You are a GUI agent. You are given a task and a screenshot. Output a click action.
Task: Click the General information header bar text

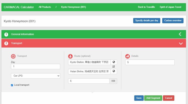[x=22, y=34]
